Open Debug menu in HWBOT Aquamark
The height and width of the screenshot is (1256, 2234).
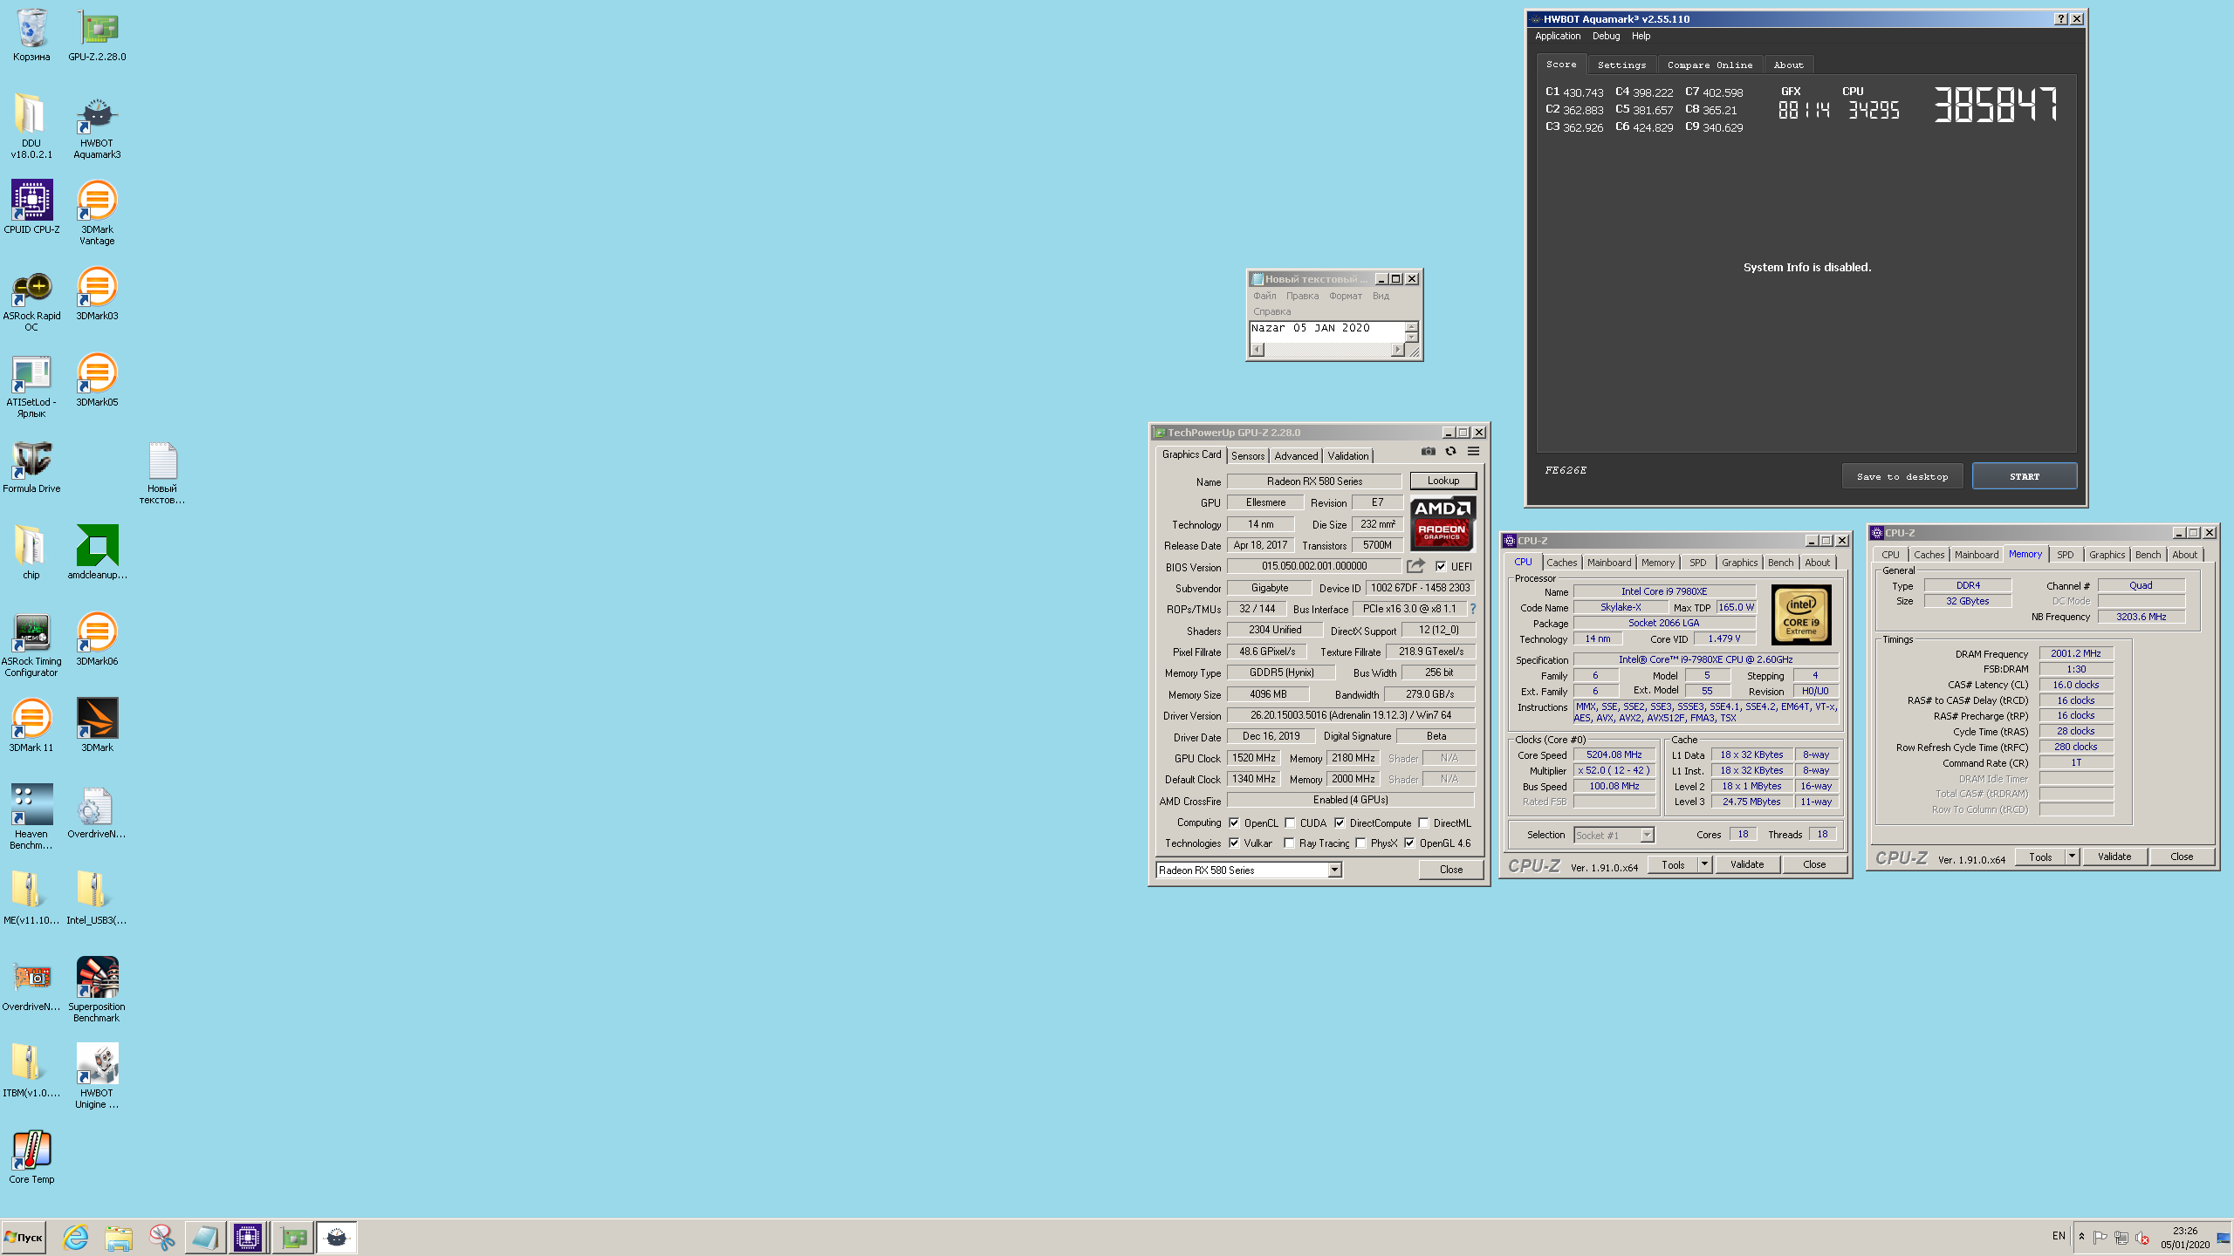click(x=1606, y=37)
